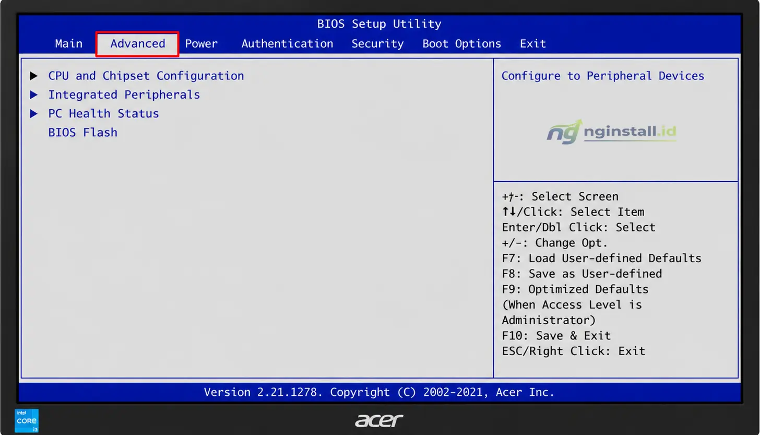Switch to Boot Options tab
This screenshot has width=760, height=435.
click(x=461, y=44)
